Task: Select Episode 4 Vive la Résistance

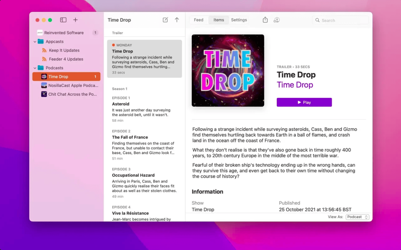Action: [x=144, y=212]
